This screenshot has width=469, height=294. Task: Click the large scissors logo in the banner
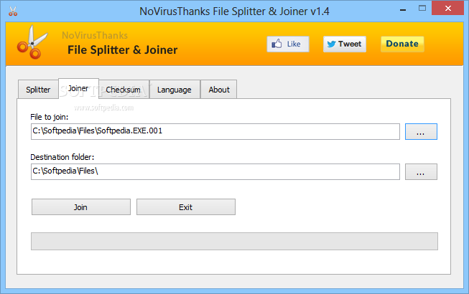pos(32,42)
